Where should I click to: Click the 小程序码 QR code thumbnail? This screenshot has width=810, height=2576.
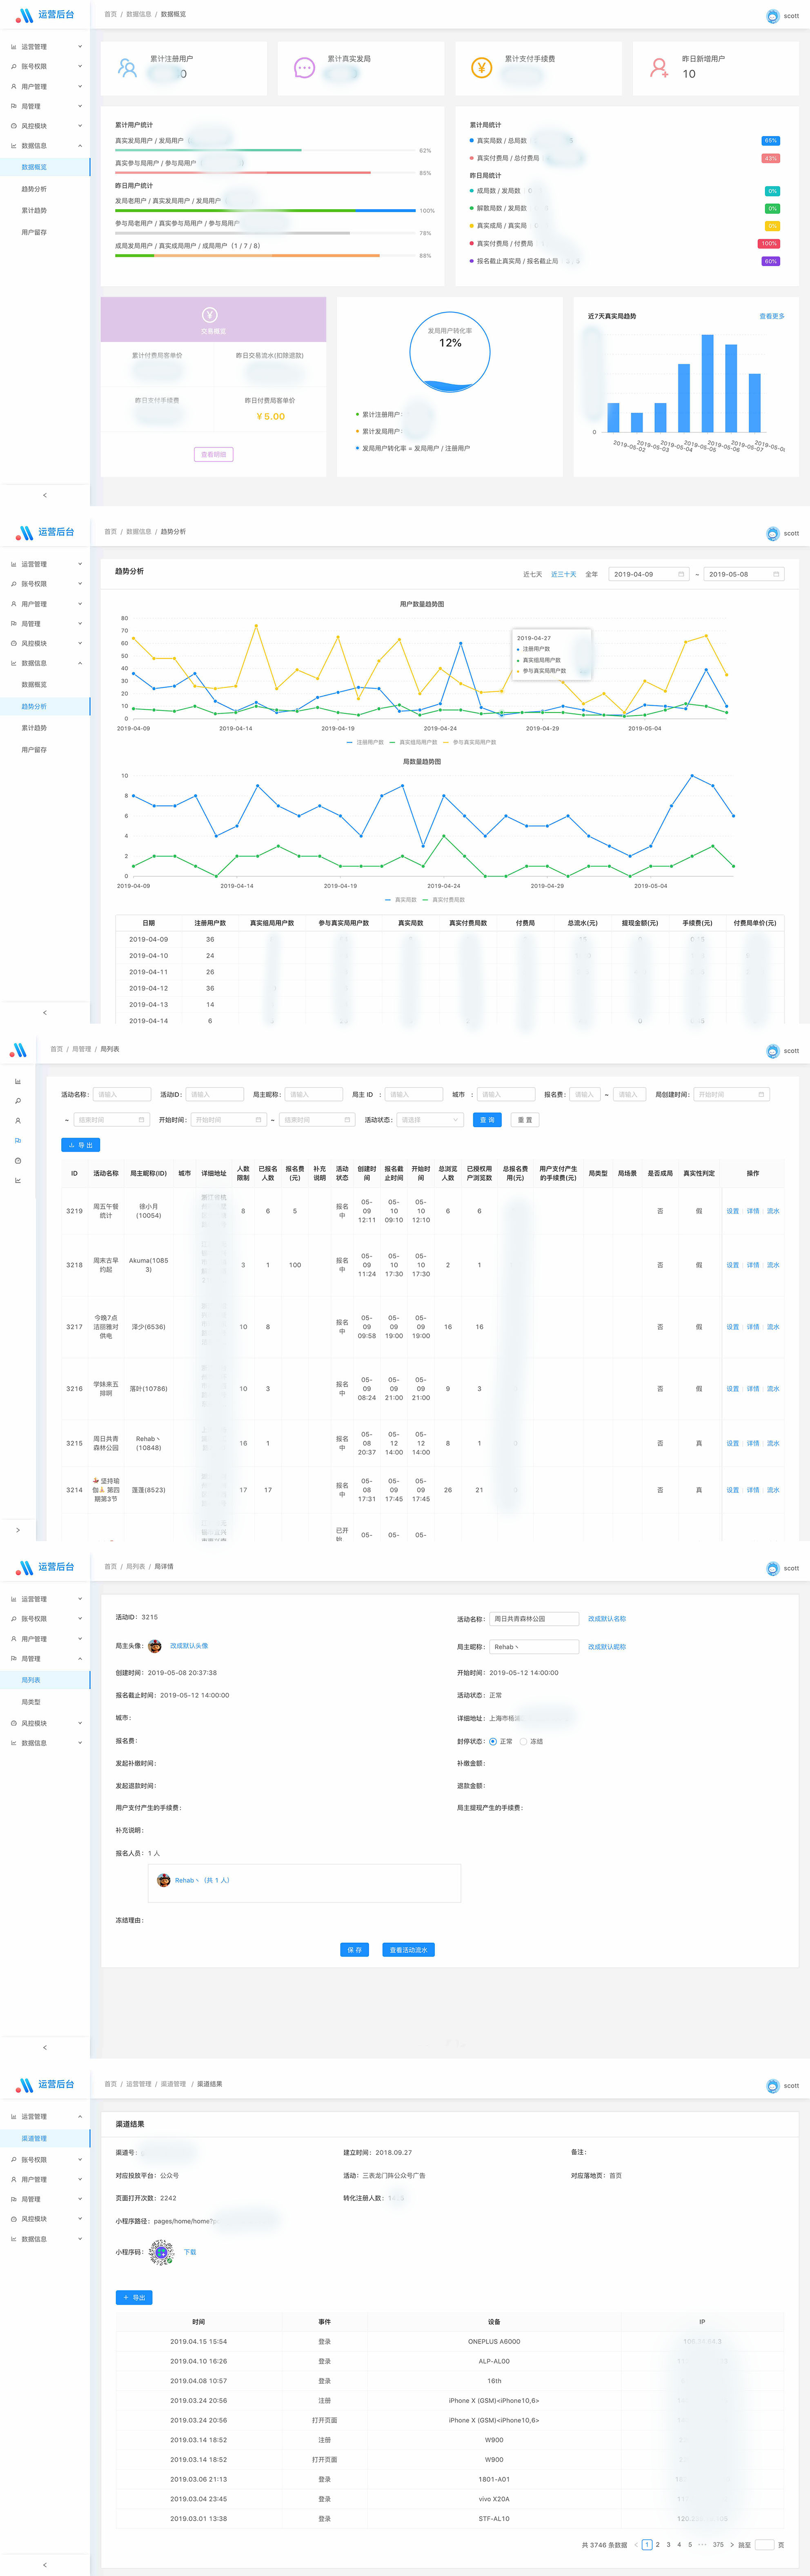point(161,2252)
